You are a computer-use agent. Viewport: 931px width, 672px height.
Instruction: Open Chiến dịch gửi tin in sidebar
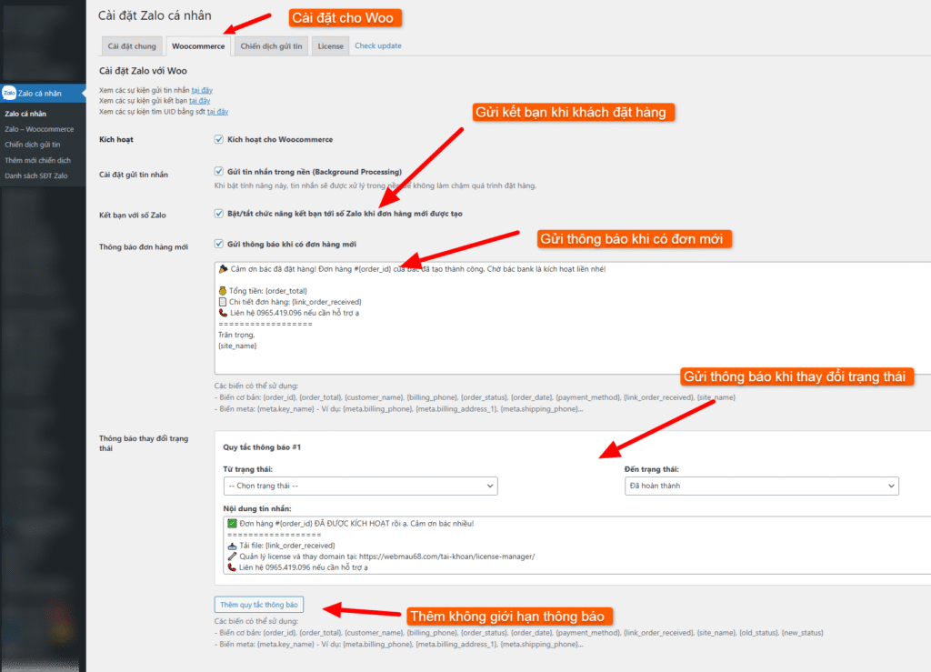pyautogui.click(x=33, y=145)
